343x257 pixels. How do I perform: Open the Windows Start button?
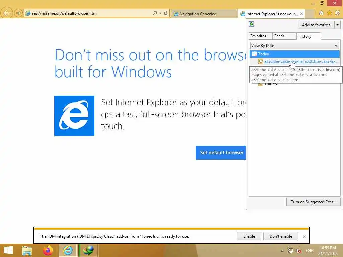click(8, 250)
